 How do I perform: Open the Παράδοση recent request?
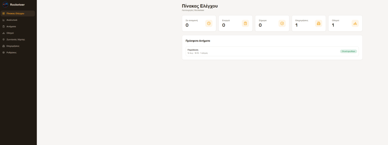tap(272, 51)
